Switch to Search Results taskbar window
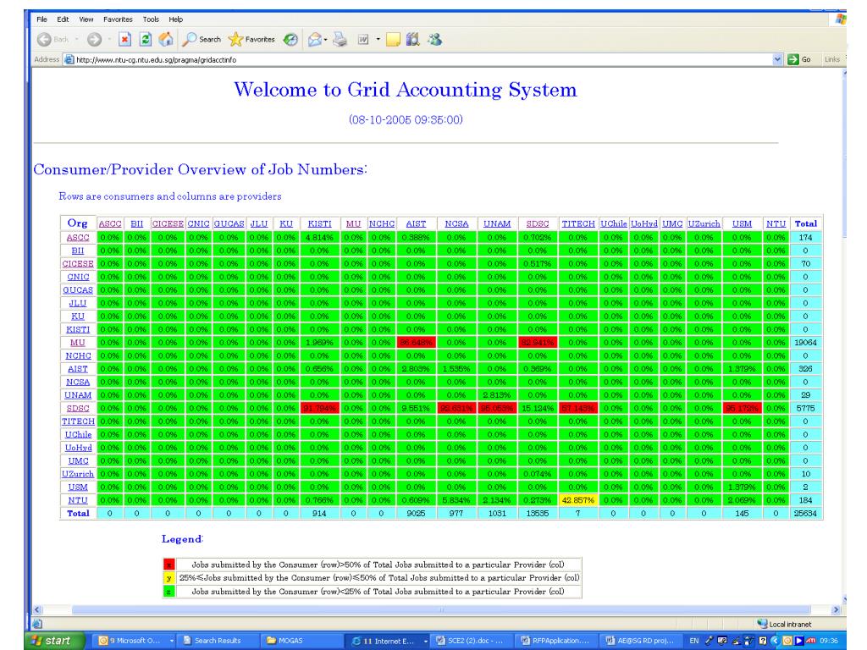Screen dimensions: 867x650 point(218,641)
